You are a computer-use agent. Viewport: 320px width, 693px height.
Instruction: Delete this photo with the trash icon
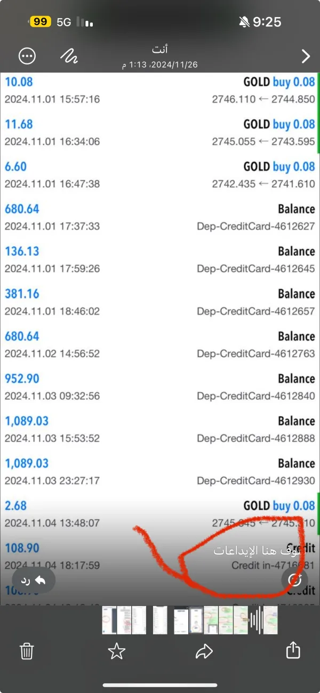27,651
